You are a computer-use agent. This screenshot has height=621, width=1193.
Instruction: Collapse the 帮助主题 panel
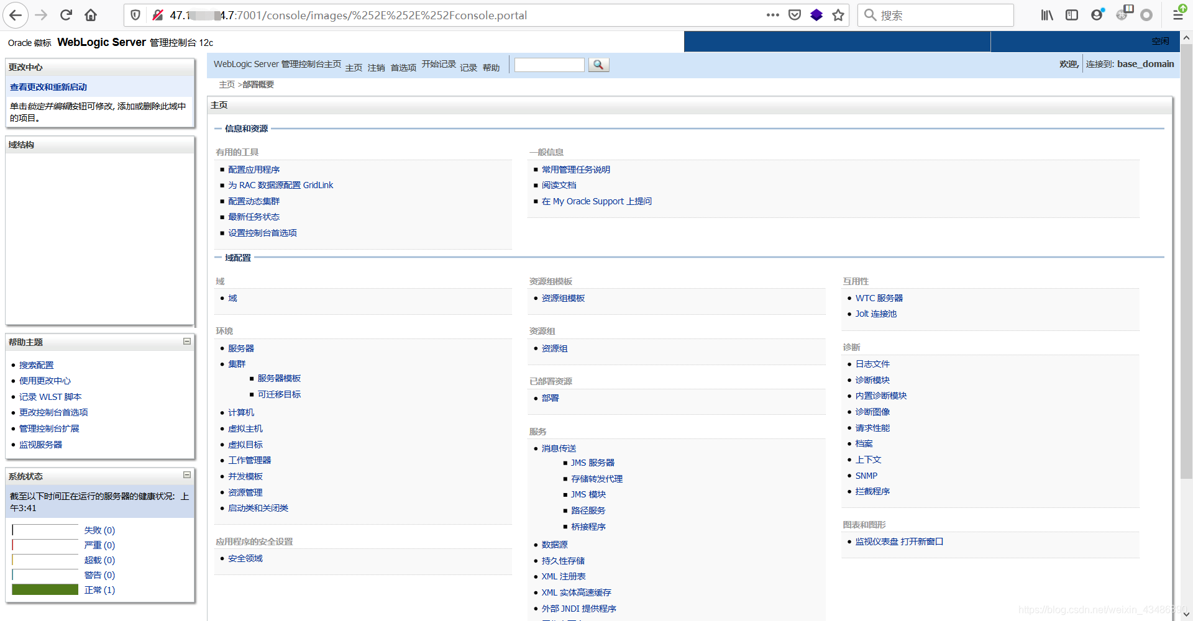[187, 342]
